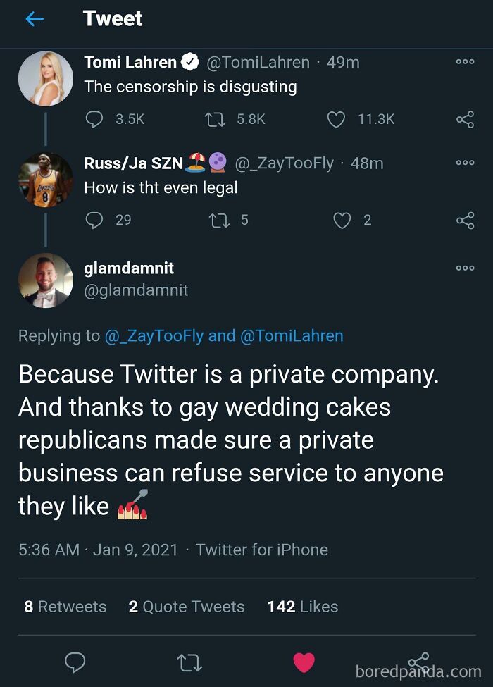View the 2 Quote Tweets
This screenshot has width=493, height=687.
pos(185,607)
